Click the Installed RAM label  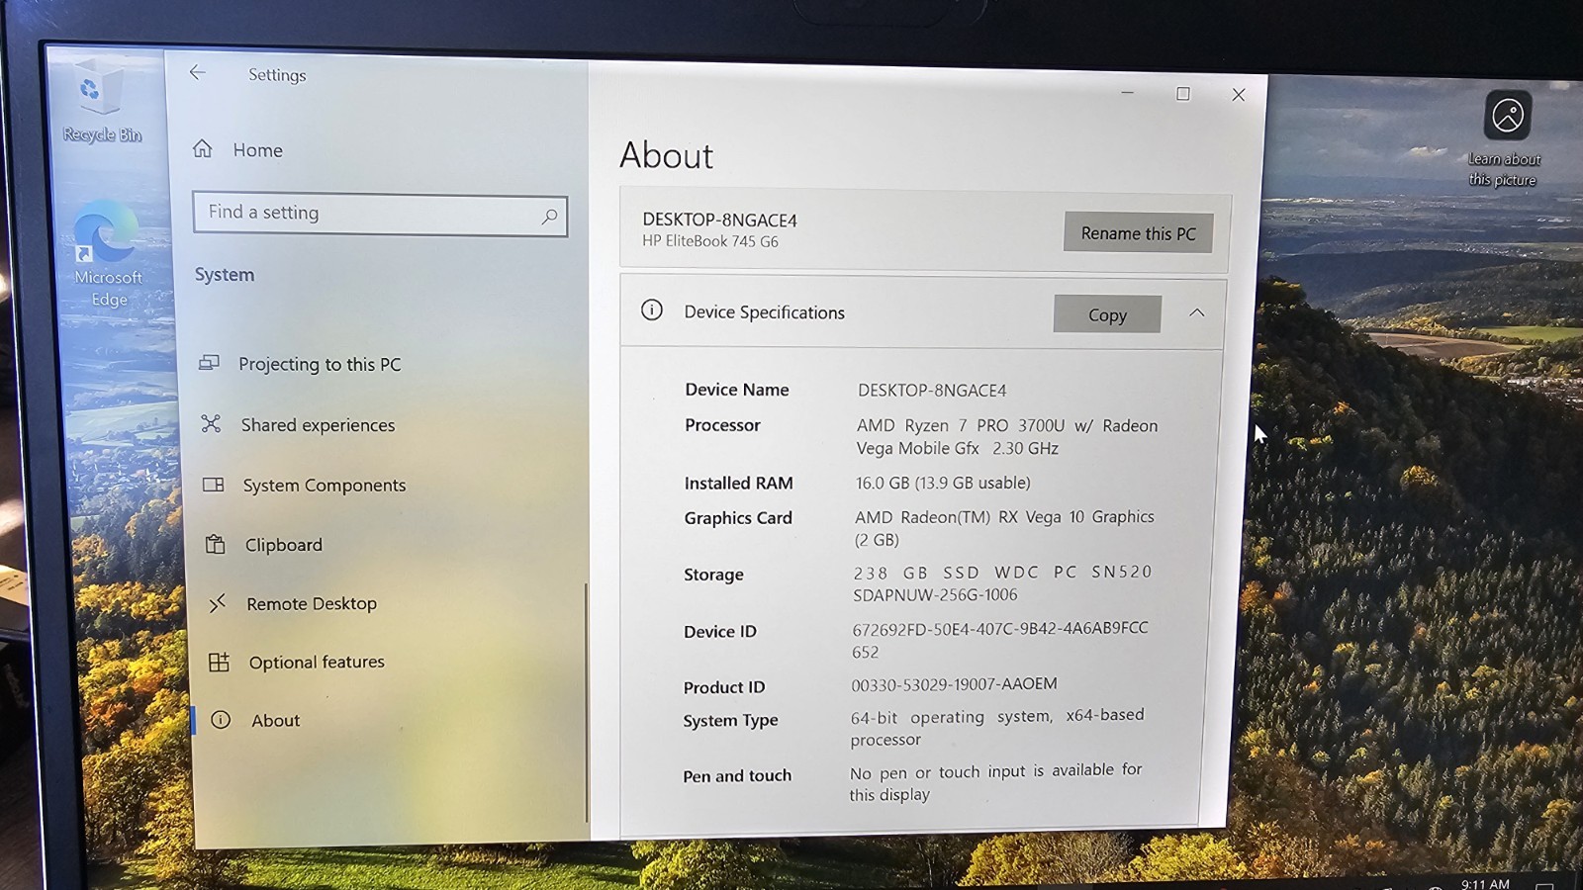tap(738, 483)
